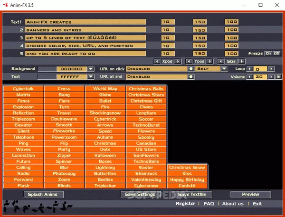Pick Shockingsnow animation
The image size is (285, 217).
click(105, 113)
